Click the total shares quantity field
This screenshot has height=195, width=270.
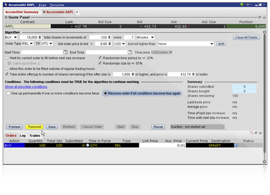(31, 37)
